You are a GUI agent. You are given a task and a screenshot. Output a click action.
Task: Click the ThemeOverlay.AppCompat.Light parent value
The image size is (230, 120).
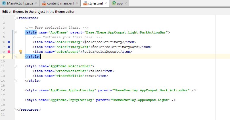[140, 100]
